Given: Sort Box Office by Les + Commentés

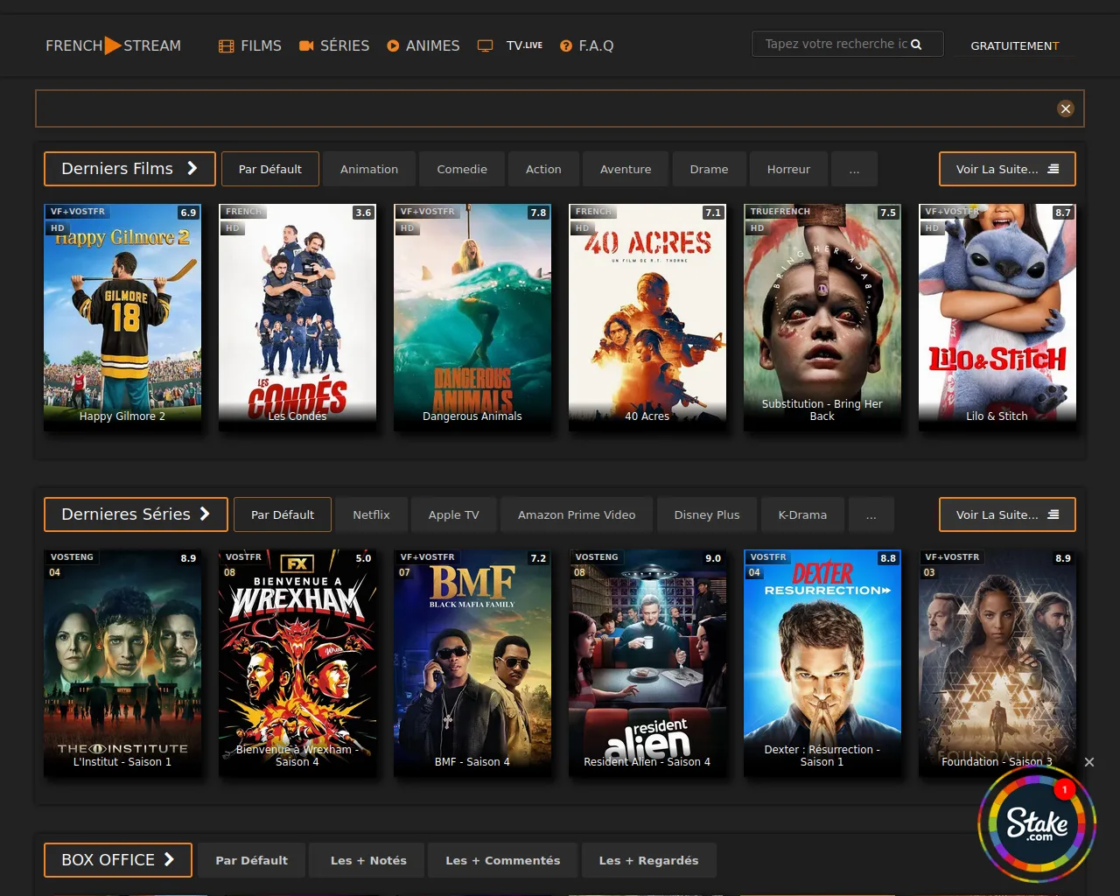Looking at the screenshot, I should [x=502, y=860].
